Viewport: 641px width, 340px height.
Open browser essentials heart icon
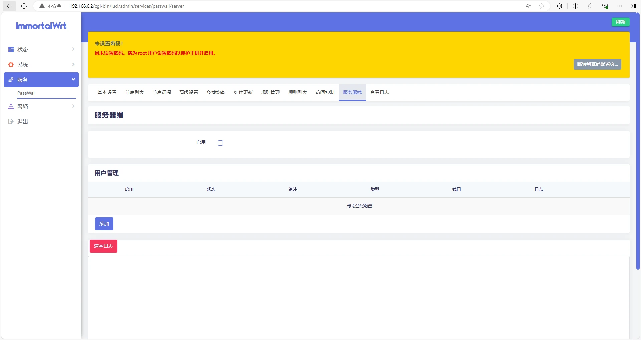pyautogui.click(x=605, y=6)
